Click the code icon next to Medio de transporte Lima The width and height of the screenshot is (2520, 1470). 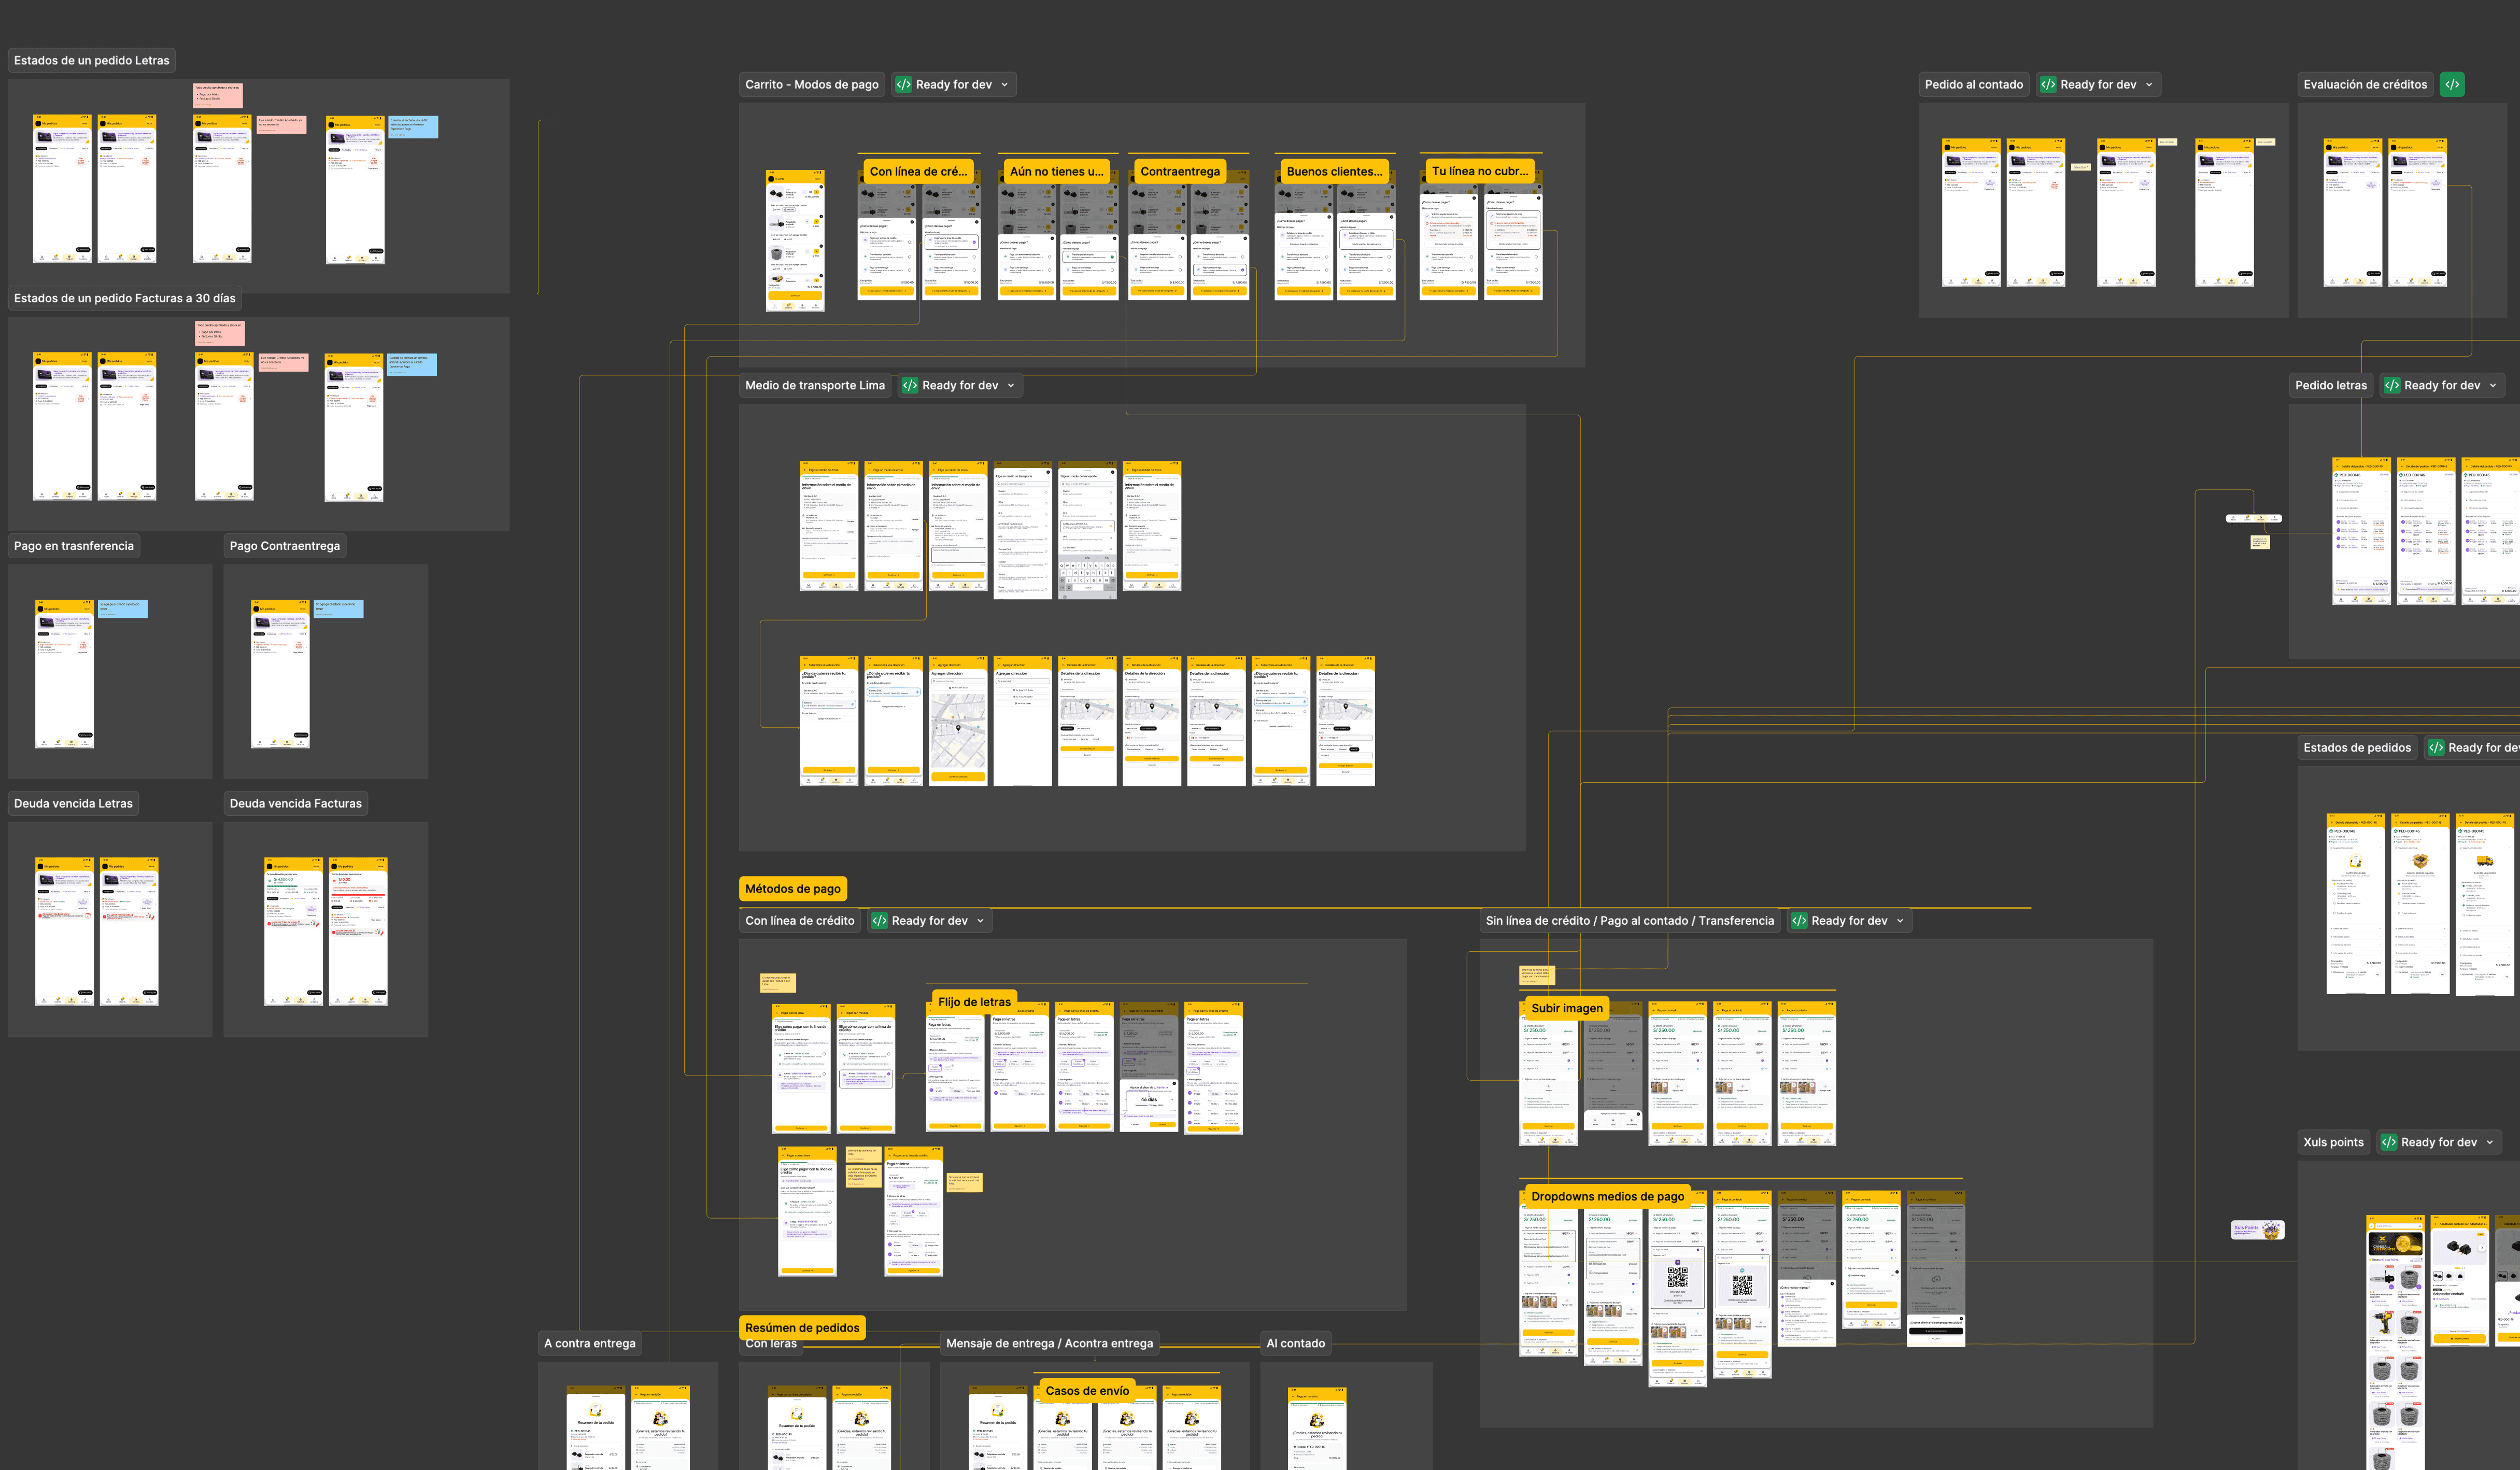pos(910,385)
